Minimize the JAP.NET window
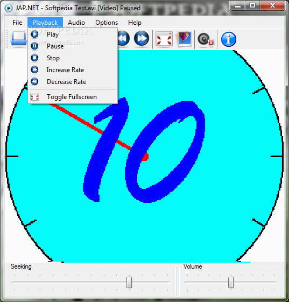The width and height of the screenshot is (289, 302). 238,6
